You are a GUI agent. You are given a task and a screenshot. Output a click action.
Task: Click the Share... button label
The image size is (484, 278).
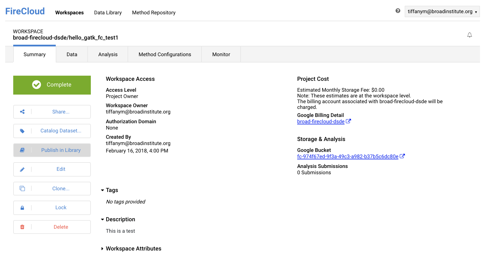(x=61, y=112)
